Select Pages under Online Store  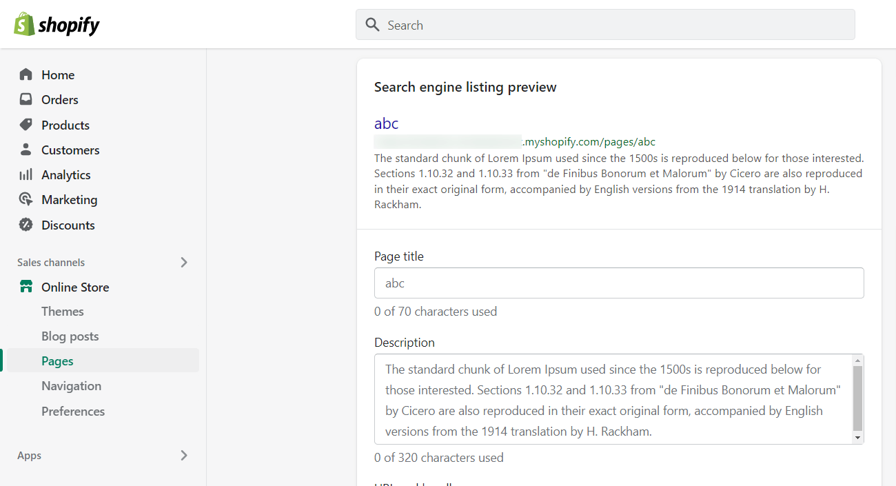click(101, 361)
